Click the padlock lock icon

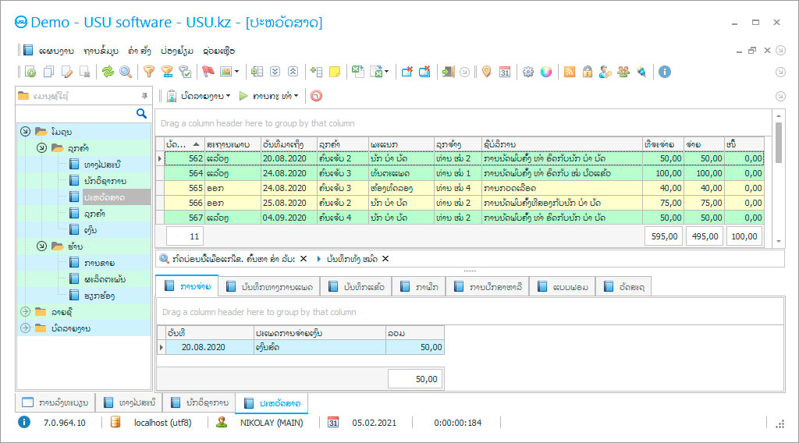pyautogui.click(x=587, y=72)
